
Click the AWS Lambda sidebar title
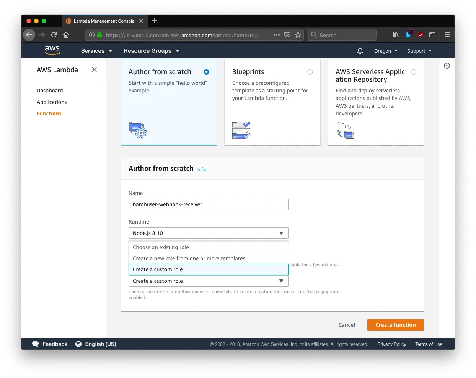[x=57, y=70]
